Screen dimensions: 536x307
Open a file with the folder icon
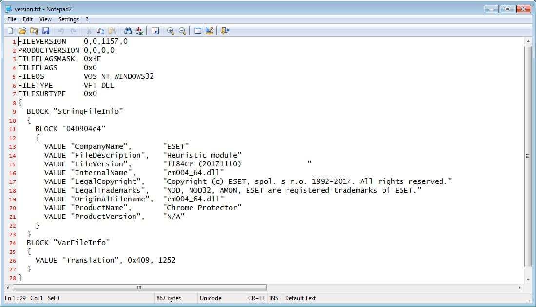(x=22, y=31)
